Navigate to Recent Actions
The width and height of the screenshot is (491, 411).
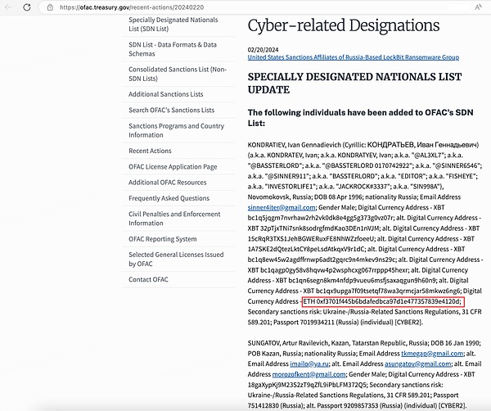pos(150,151)
